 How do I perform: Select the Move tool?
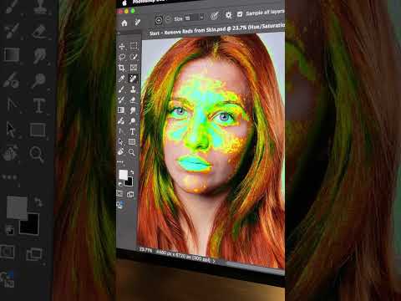[x=122, y=46]
